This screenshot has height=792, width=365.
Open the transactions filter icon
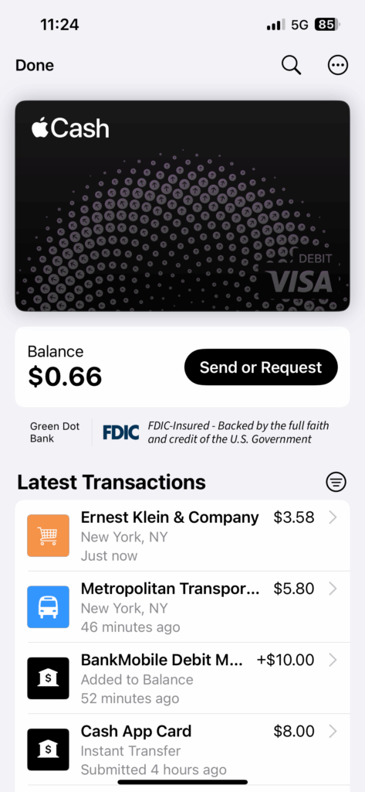336,482
